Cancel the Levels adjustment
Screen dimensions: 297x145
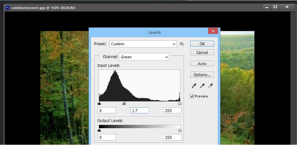click(x=202, y=52)
